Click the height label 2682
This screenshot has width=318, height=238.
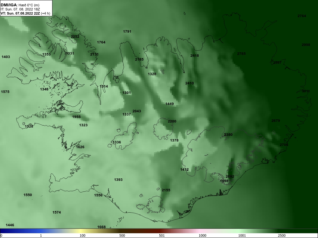230,176
